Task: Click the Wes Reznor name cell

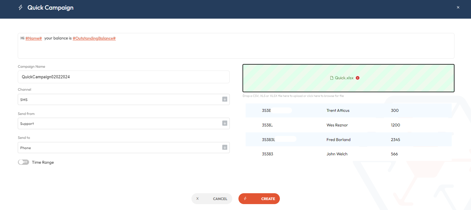Action: pyautogui.click(x=337, y=125)
